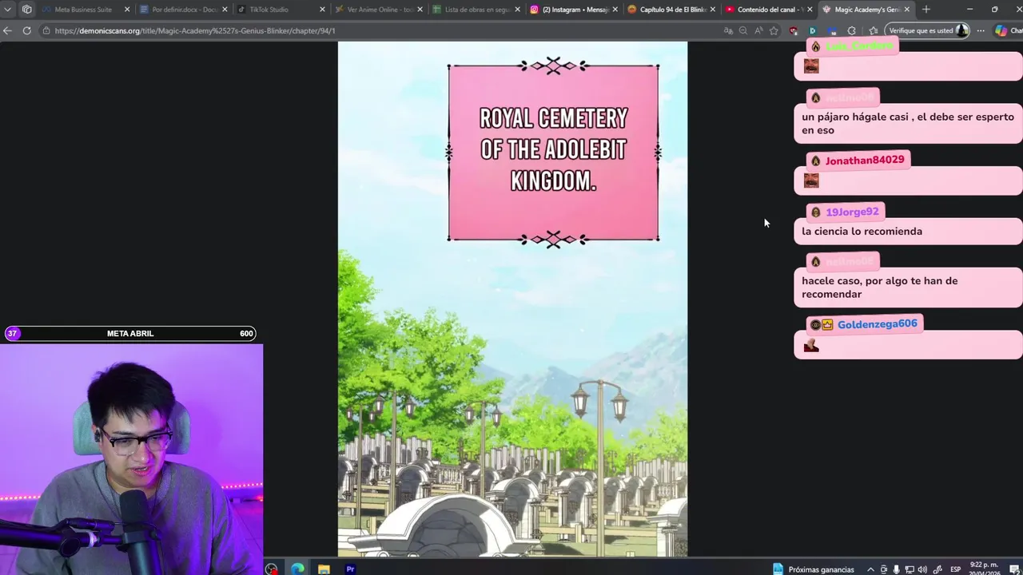Open the favorites hub icon
1023x575 pixels.
[873, 30]
